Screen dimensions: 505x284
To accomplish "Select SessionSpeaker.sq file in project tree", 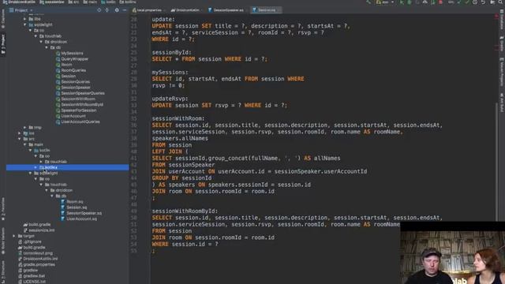I will pyautogui.click(x=84, y=213).
